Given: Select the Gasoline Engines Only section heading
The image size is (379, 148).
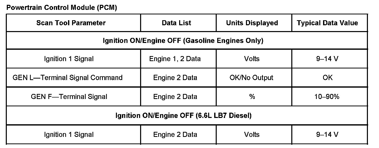Looking at the screenshot, I should pos(183,41).
